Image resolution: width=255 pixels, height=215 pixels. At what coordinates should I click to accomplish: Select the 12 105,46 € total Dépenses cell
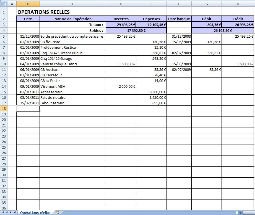point(151,25)
